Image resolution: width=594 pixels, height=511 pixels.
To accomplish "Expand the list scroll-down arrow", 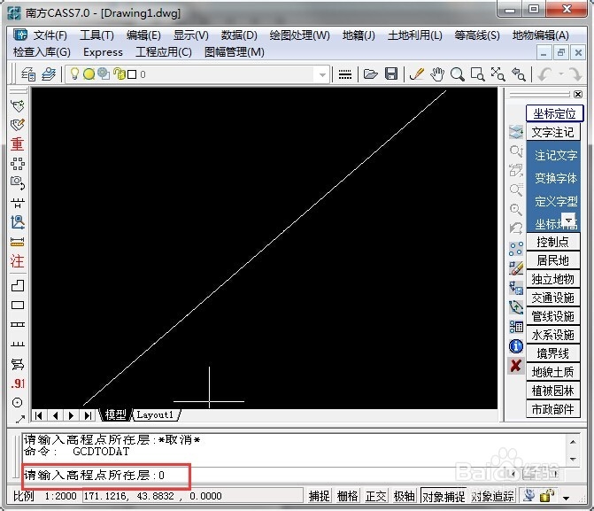I will pyautogui.click(x=568, y=219).
